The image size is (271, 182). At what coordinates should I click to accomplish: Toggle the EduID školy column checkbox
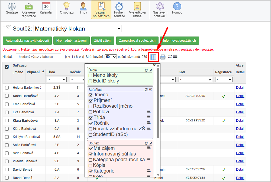pos(90,81)
